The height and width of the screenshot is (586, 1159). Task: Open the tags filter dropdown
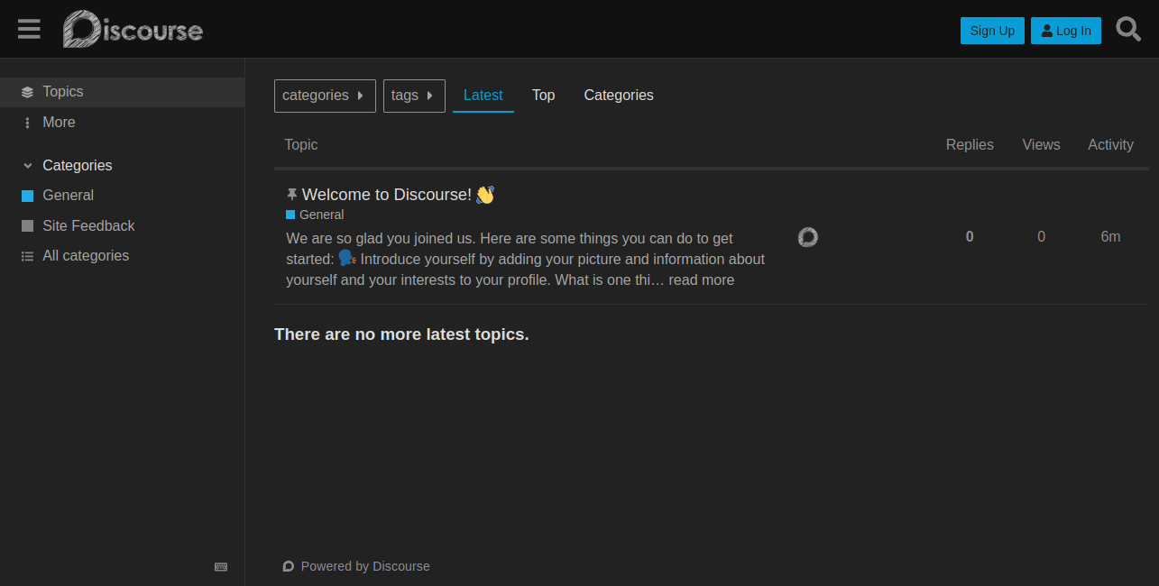pyautogui.click(x=413, y=95)
